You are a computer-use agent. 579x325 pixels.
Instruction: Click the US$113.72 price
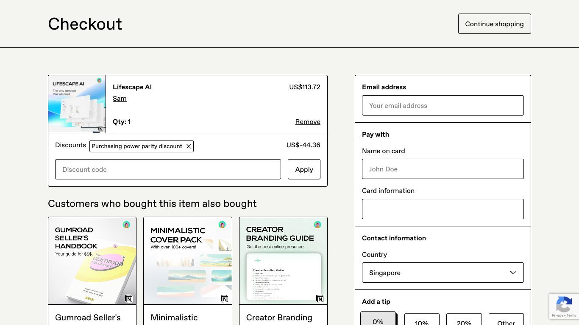(305, 87)
